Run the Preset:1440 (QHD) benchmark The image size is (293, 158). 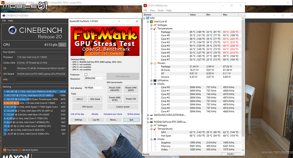point(131,89)
